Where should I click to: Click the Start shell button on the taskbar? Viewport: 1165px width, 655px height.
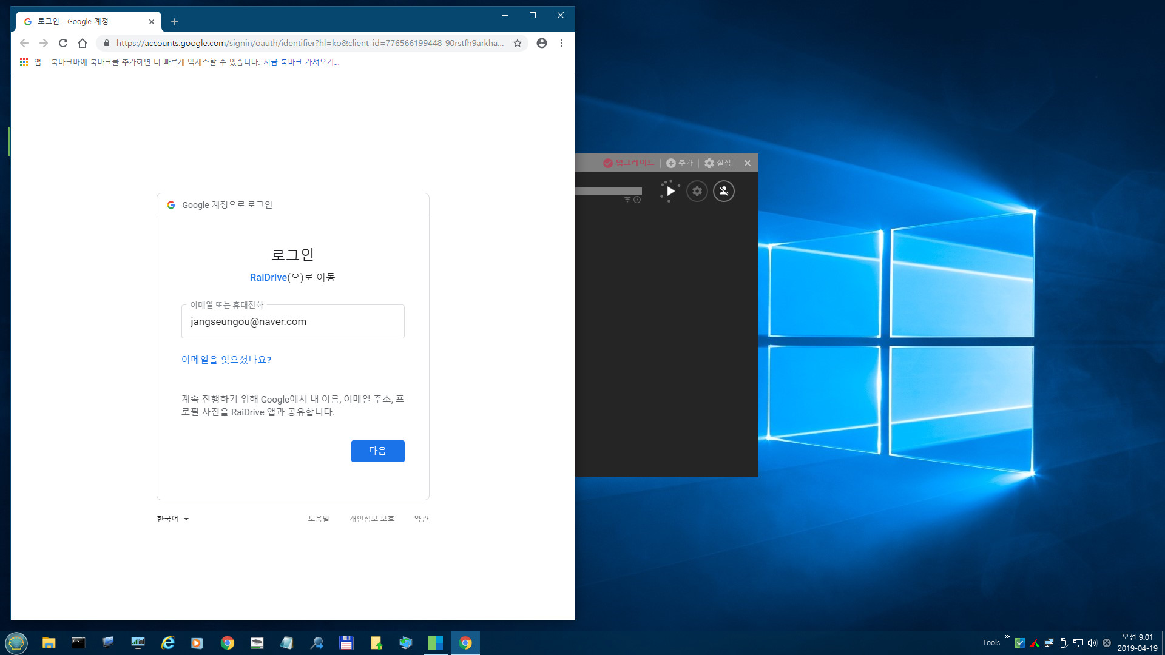16,643
